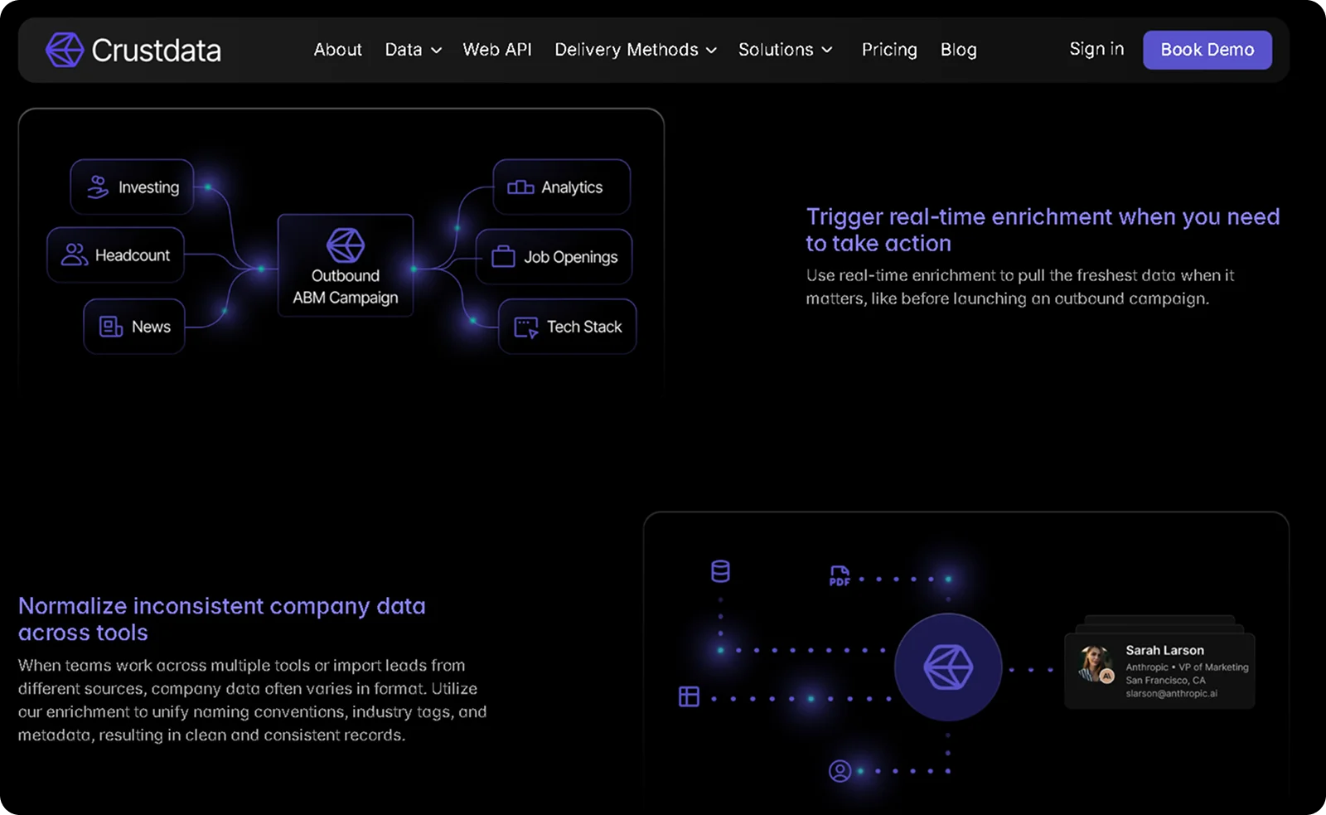The height and width of the screenshot is (815, 1326).
Task: Go to Web API page
Action: point(497,50)
